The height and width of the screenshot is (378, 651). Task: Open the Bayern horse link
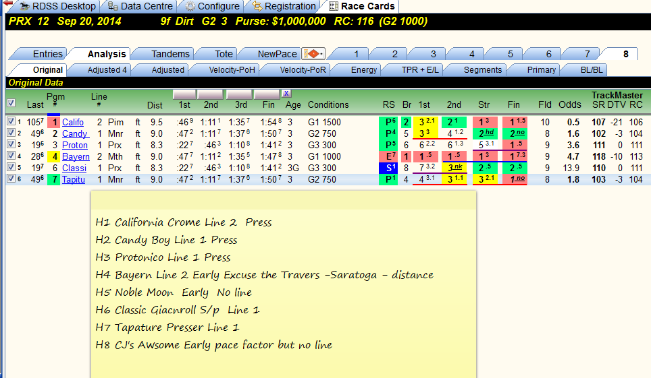click(76, 157)
